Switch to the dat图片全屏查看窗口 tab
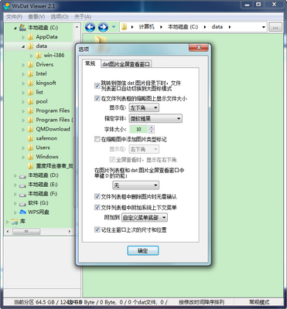 (126, 64)
